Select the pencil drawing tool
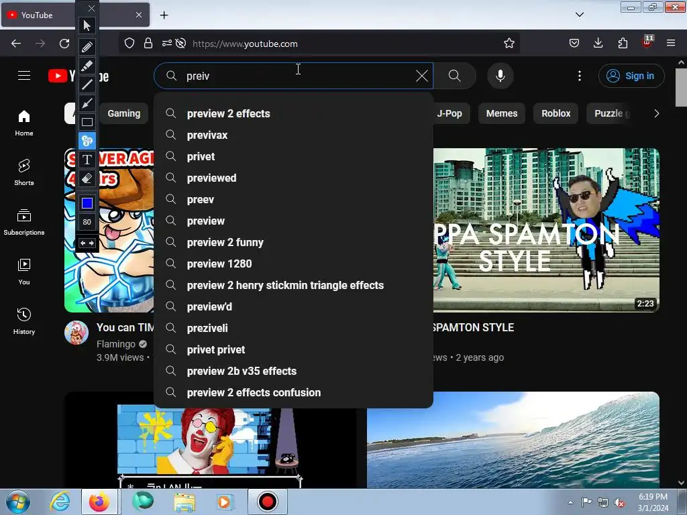Screen dimensions: 687x515 (87, 46)
